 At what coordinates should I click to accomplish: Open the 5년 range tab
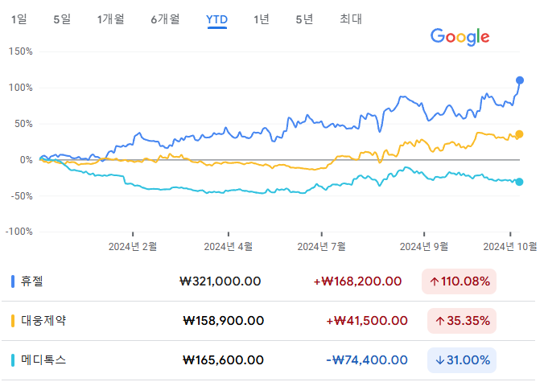[x=304, y=19]
